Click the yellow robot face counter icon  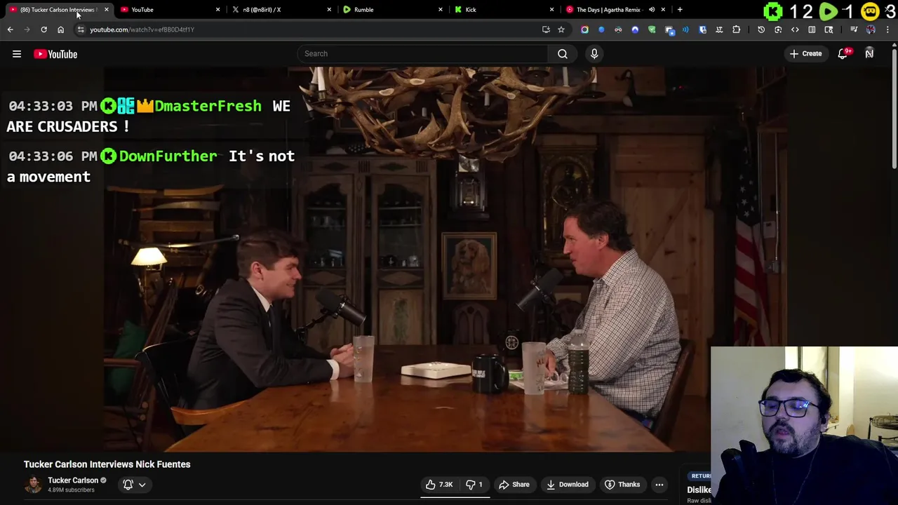(x=870, y=11)
